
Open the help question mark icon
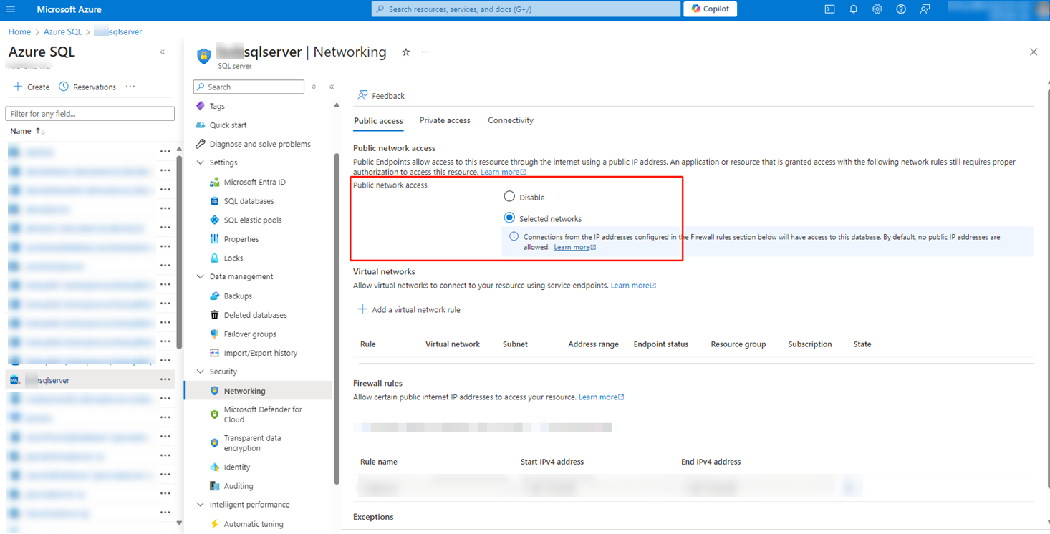tap(901, 9)
